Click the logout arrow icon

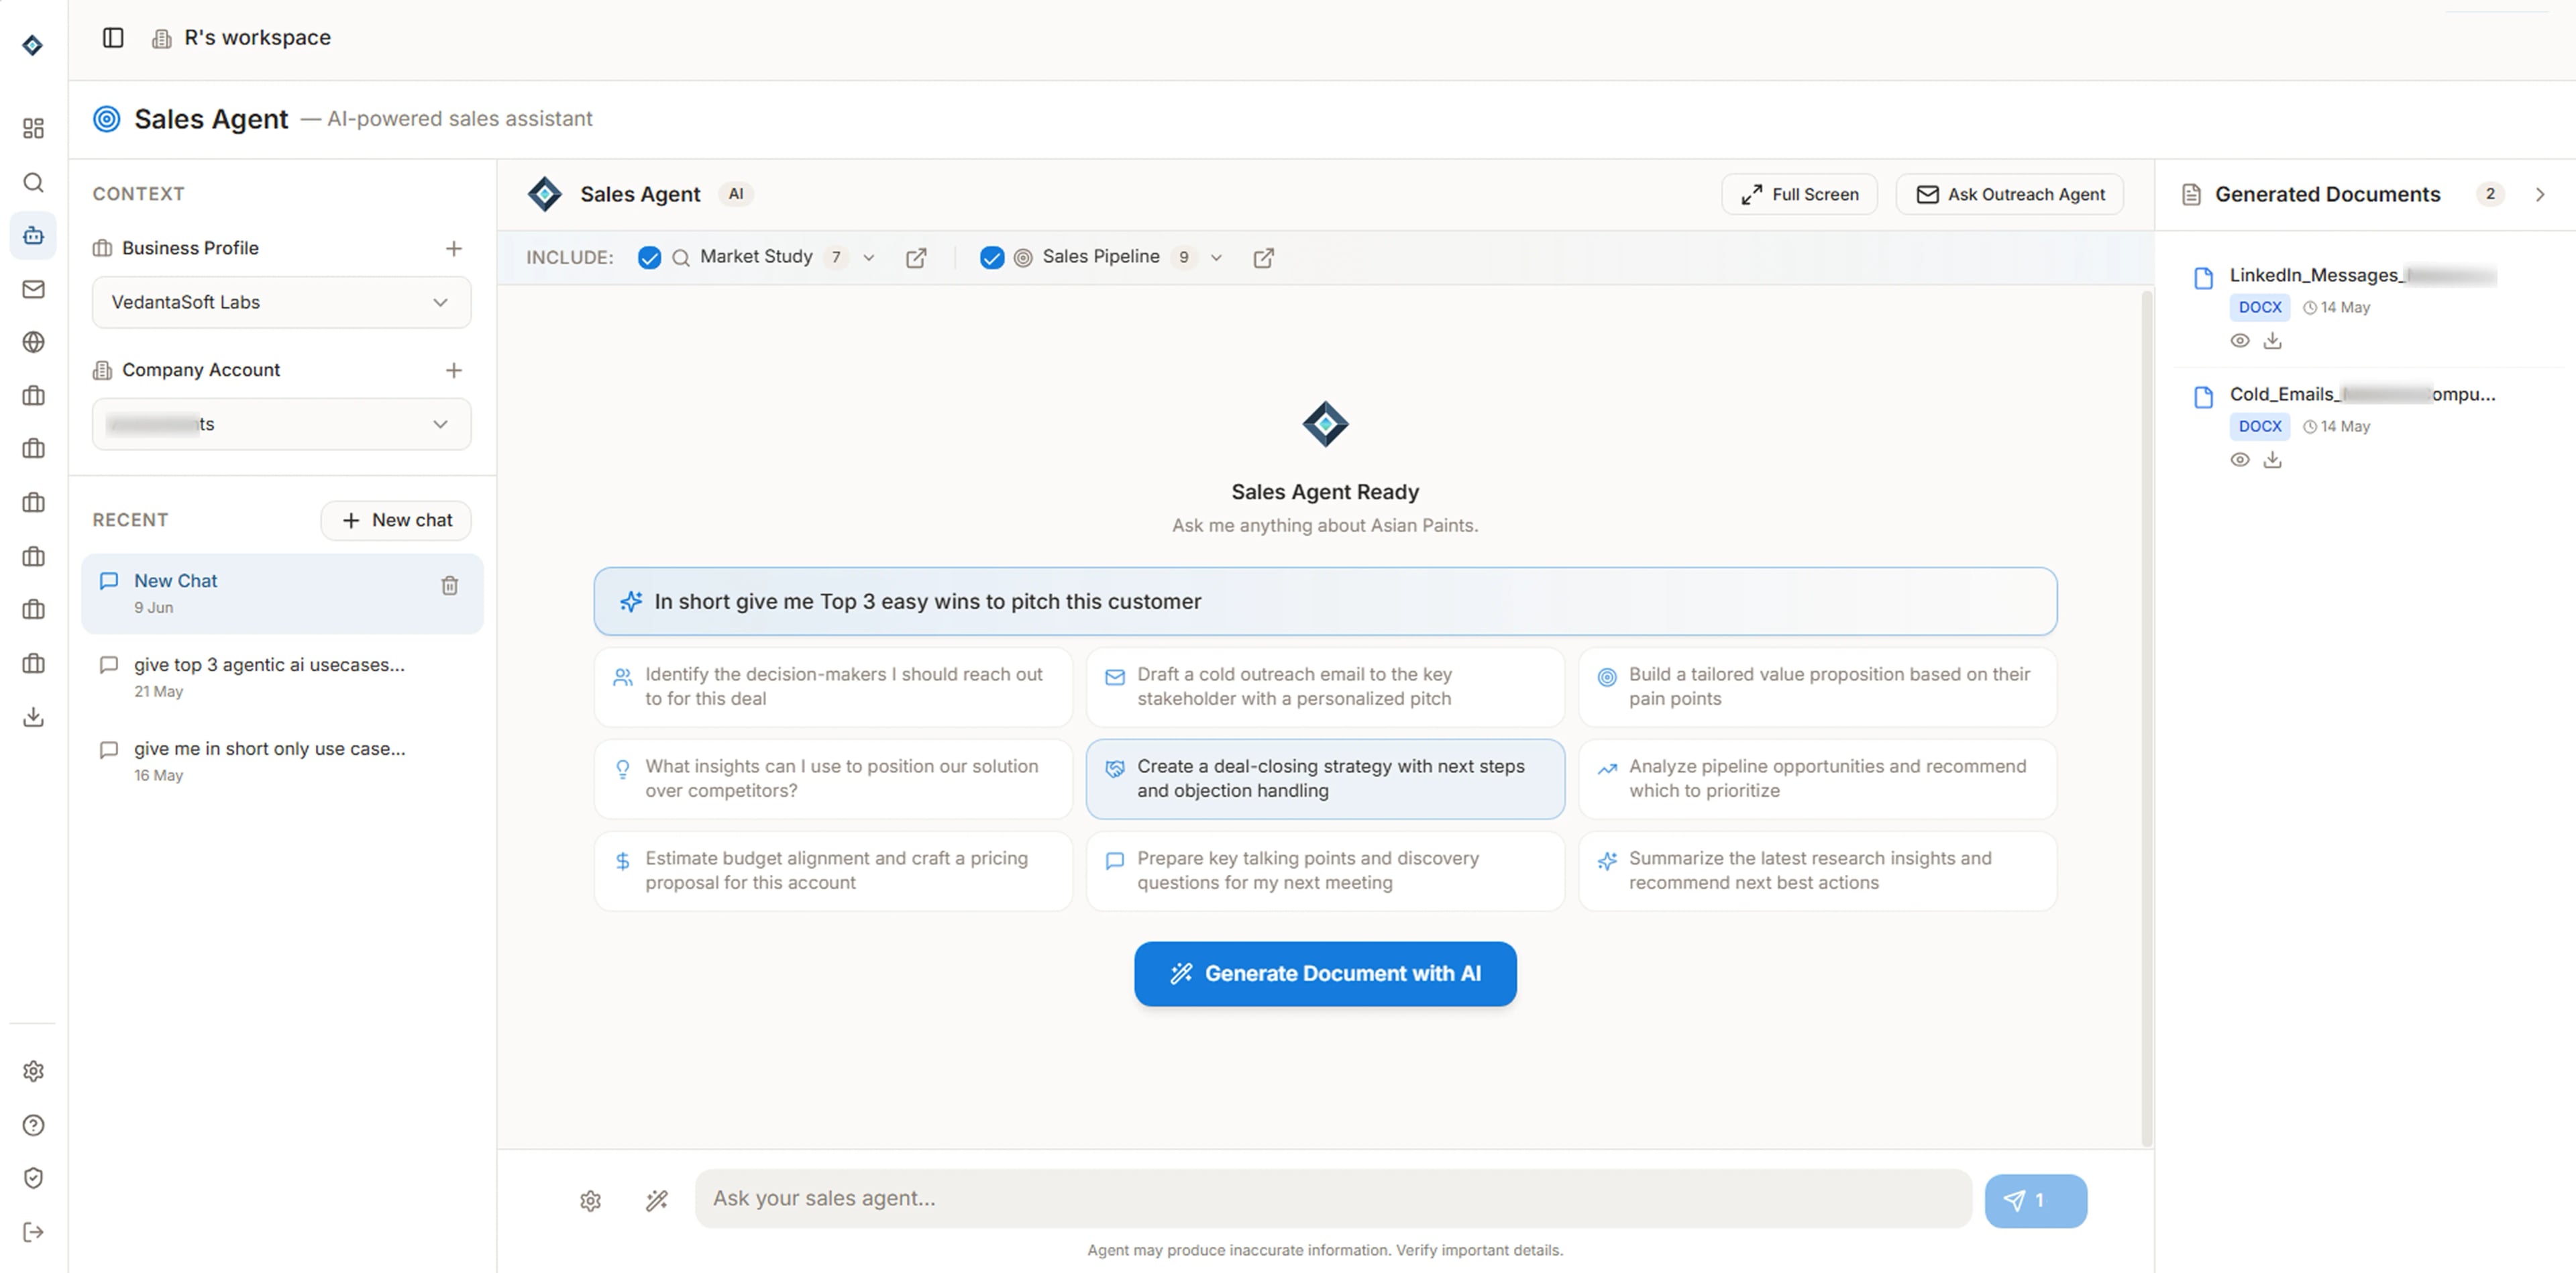click(33, 1231)
